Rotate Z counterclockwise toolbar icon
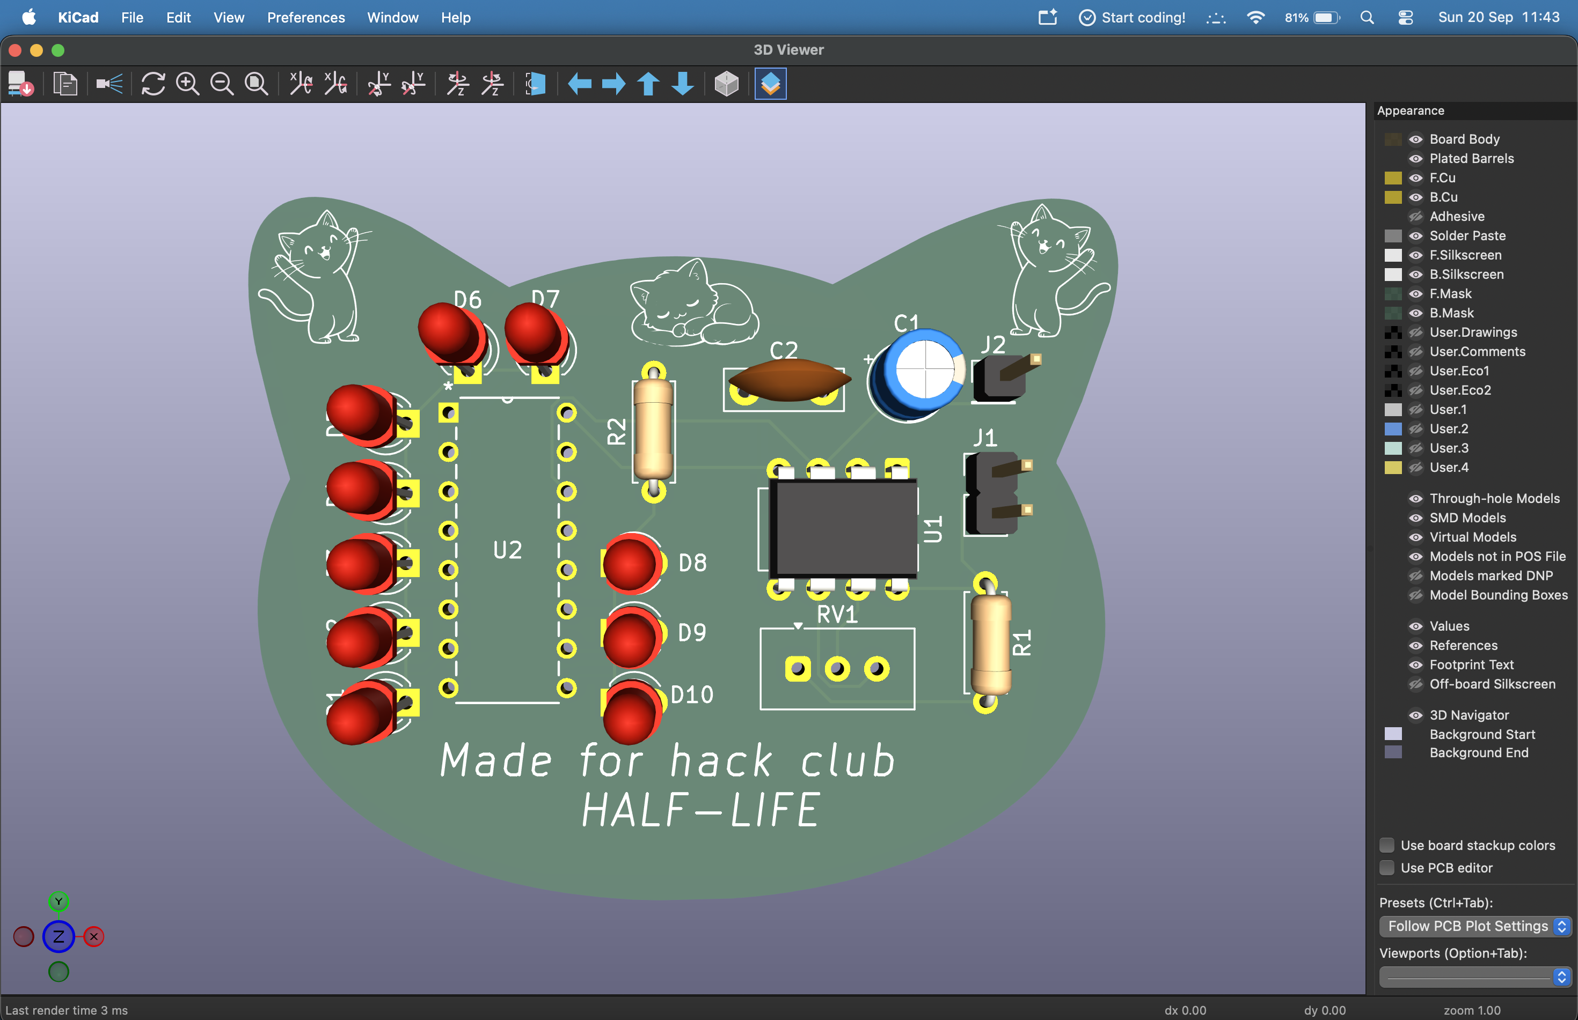The width and height of the screenshot is (1578, 1020). (492, 84)
